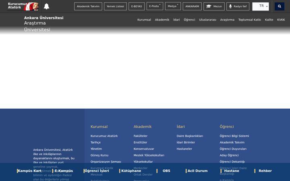This screenshot has width=290, height=181.
Task: Open the Acil Durum bottom bar link
Action: [x=197, y=171]
